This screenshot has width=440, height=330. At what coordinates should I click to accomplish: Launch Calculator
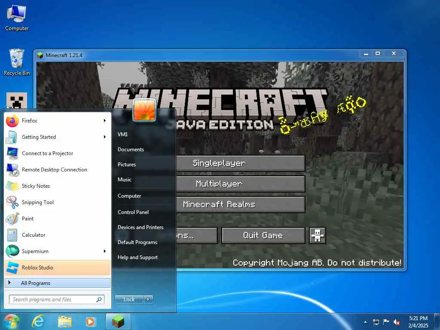click(x=58, y=235)
